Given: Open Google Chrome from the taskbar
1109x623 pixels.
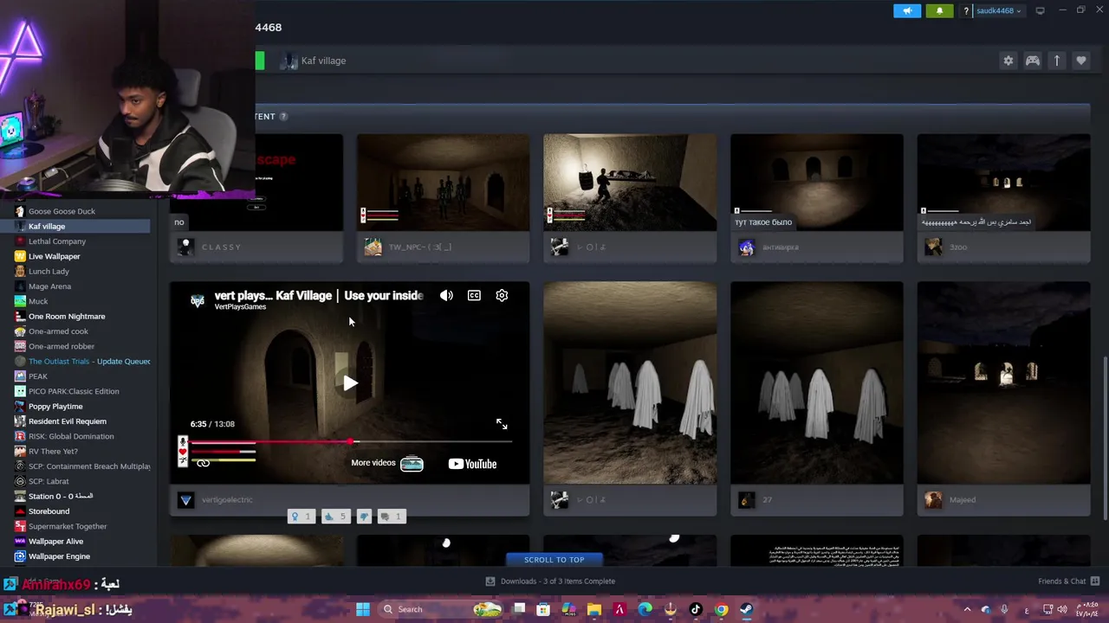Looking at the screenshot, I should tap(721, 609).
